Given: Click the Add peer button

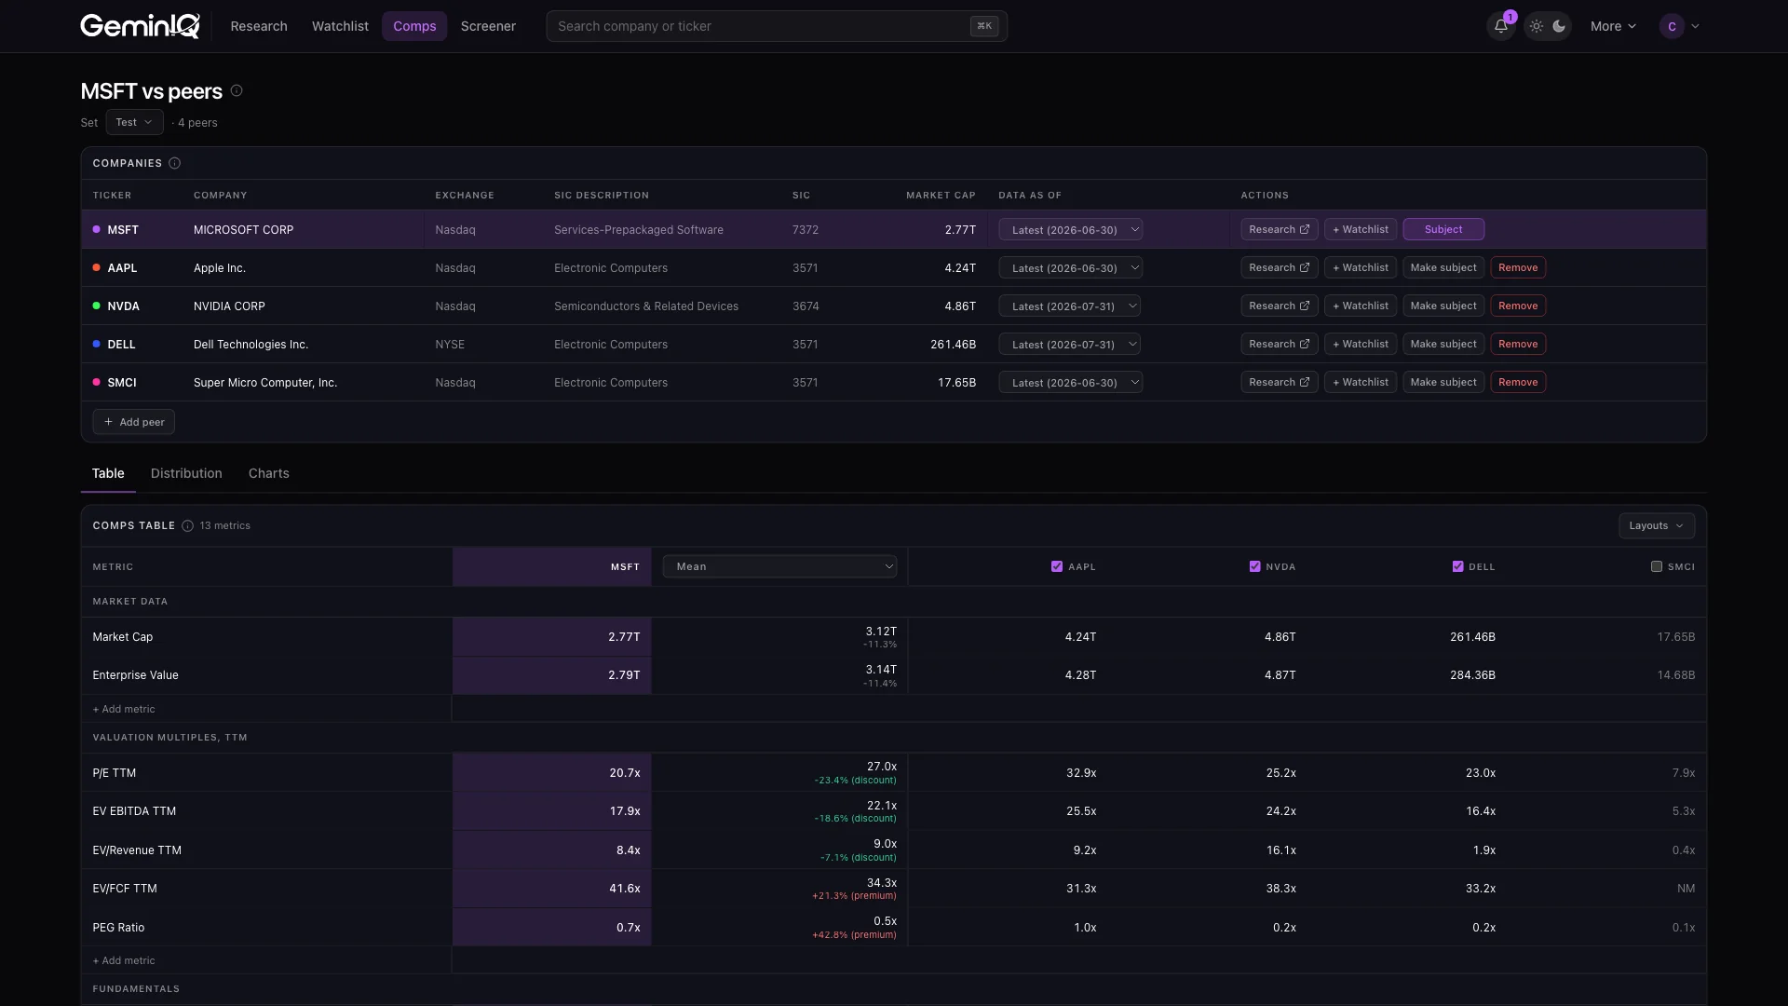Looking at the screenshot, I should point(133,422).
